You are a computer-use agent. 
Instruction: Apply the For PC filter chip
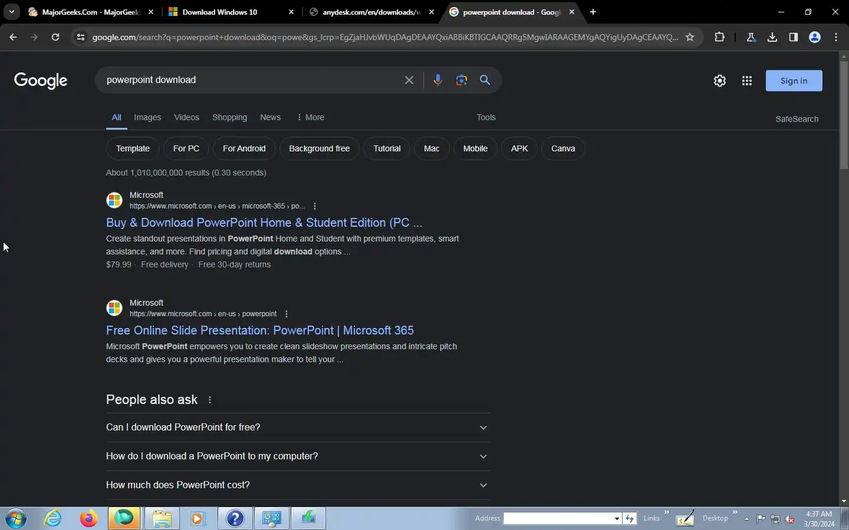[186, 148]
